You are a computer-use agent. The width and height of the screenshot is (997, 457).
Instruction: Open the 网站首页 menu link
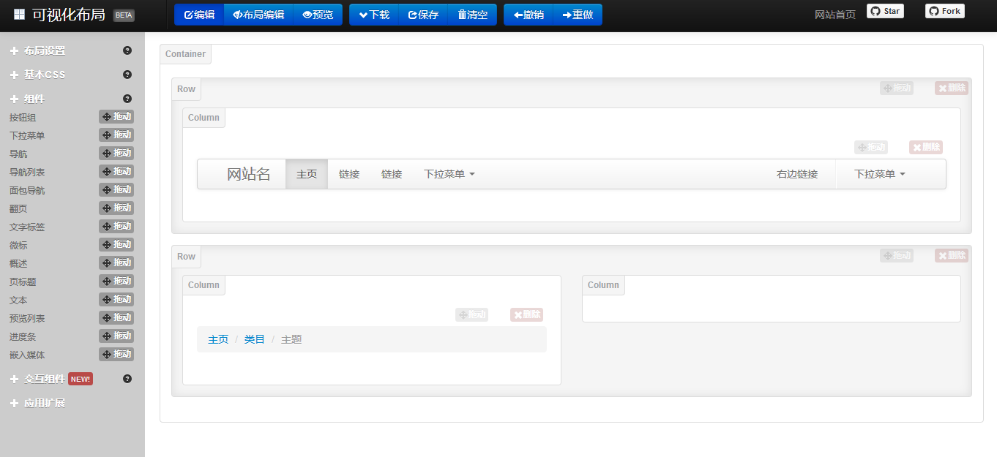click(834, 14)
